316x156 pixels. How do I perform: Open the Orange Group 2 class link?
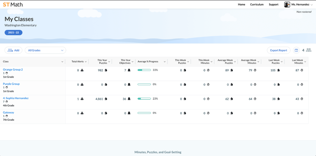13,70
